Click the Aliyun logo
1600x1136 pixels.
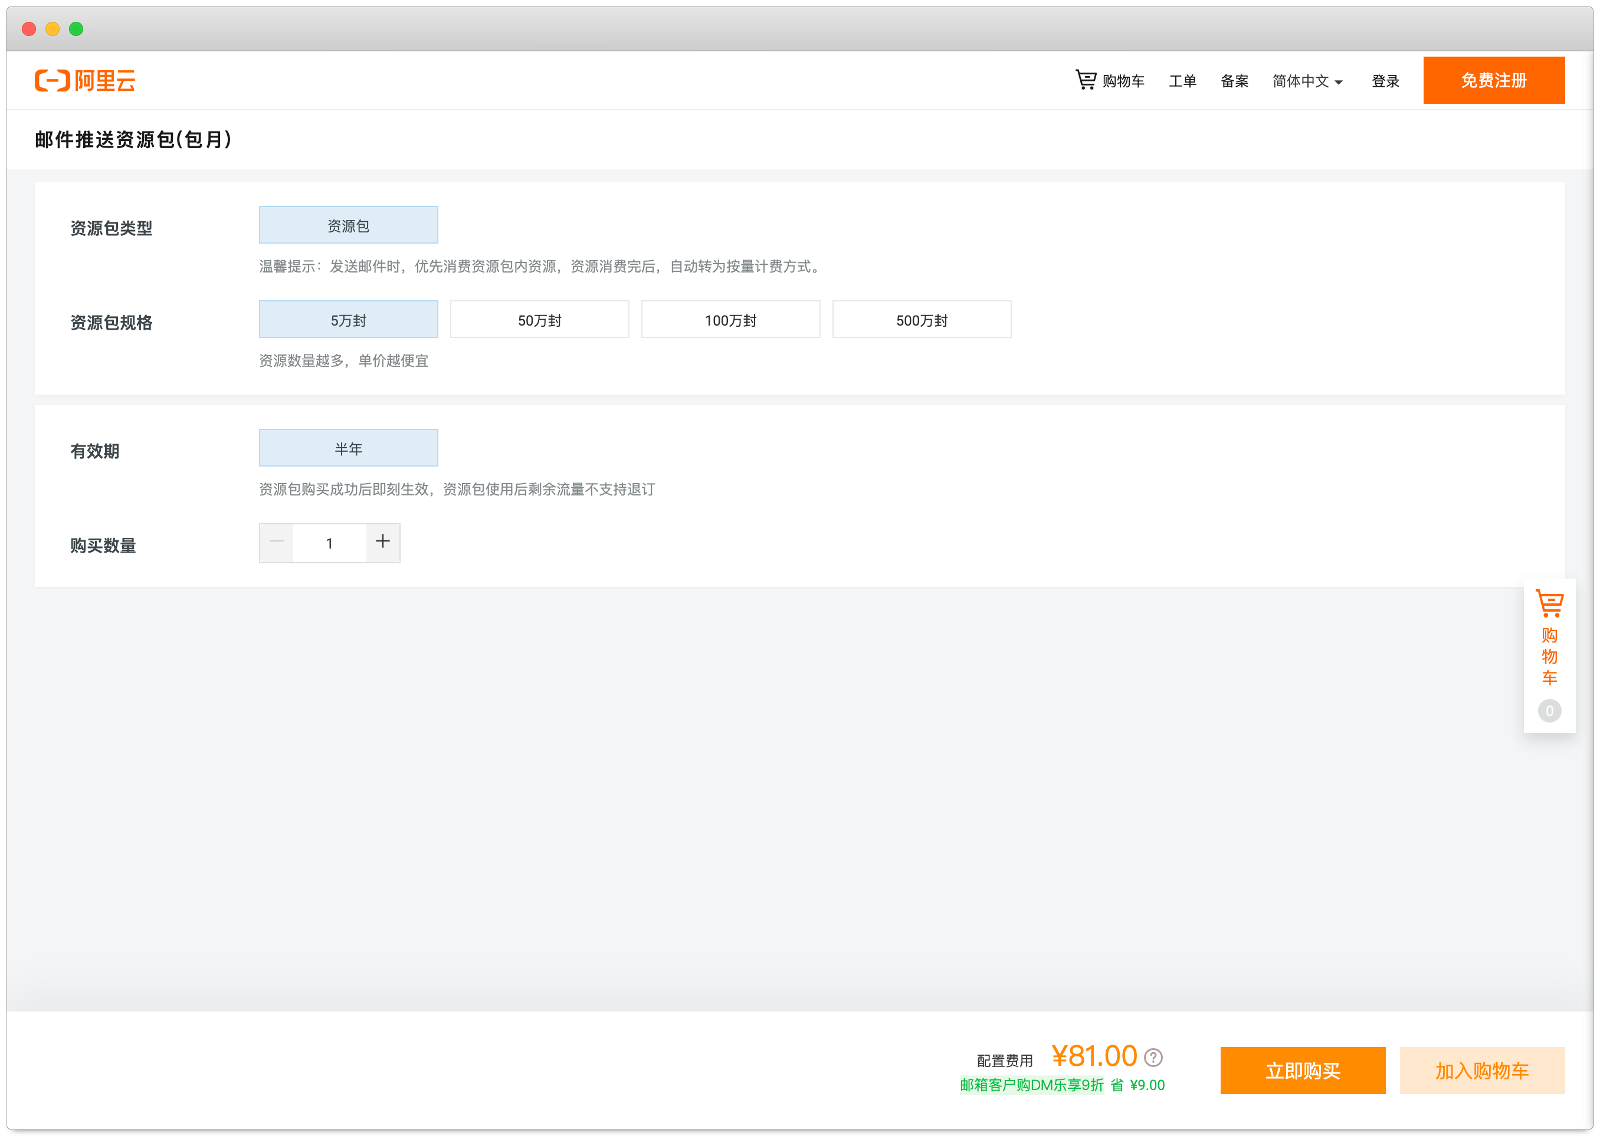point(84,80)
